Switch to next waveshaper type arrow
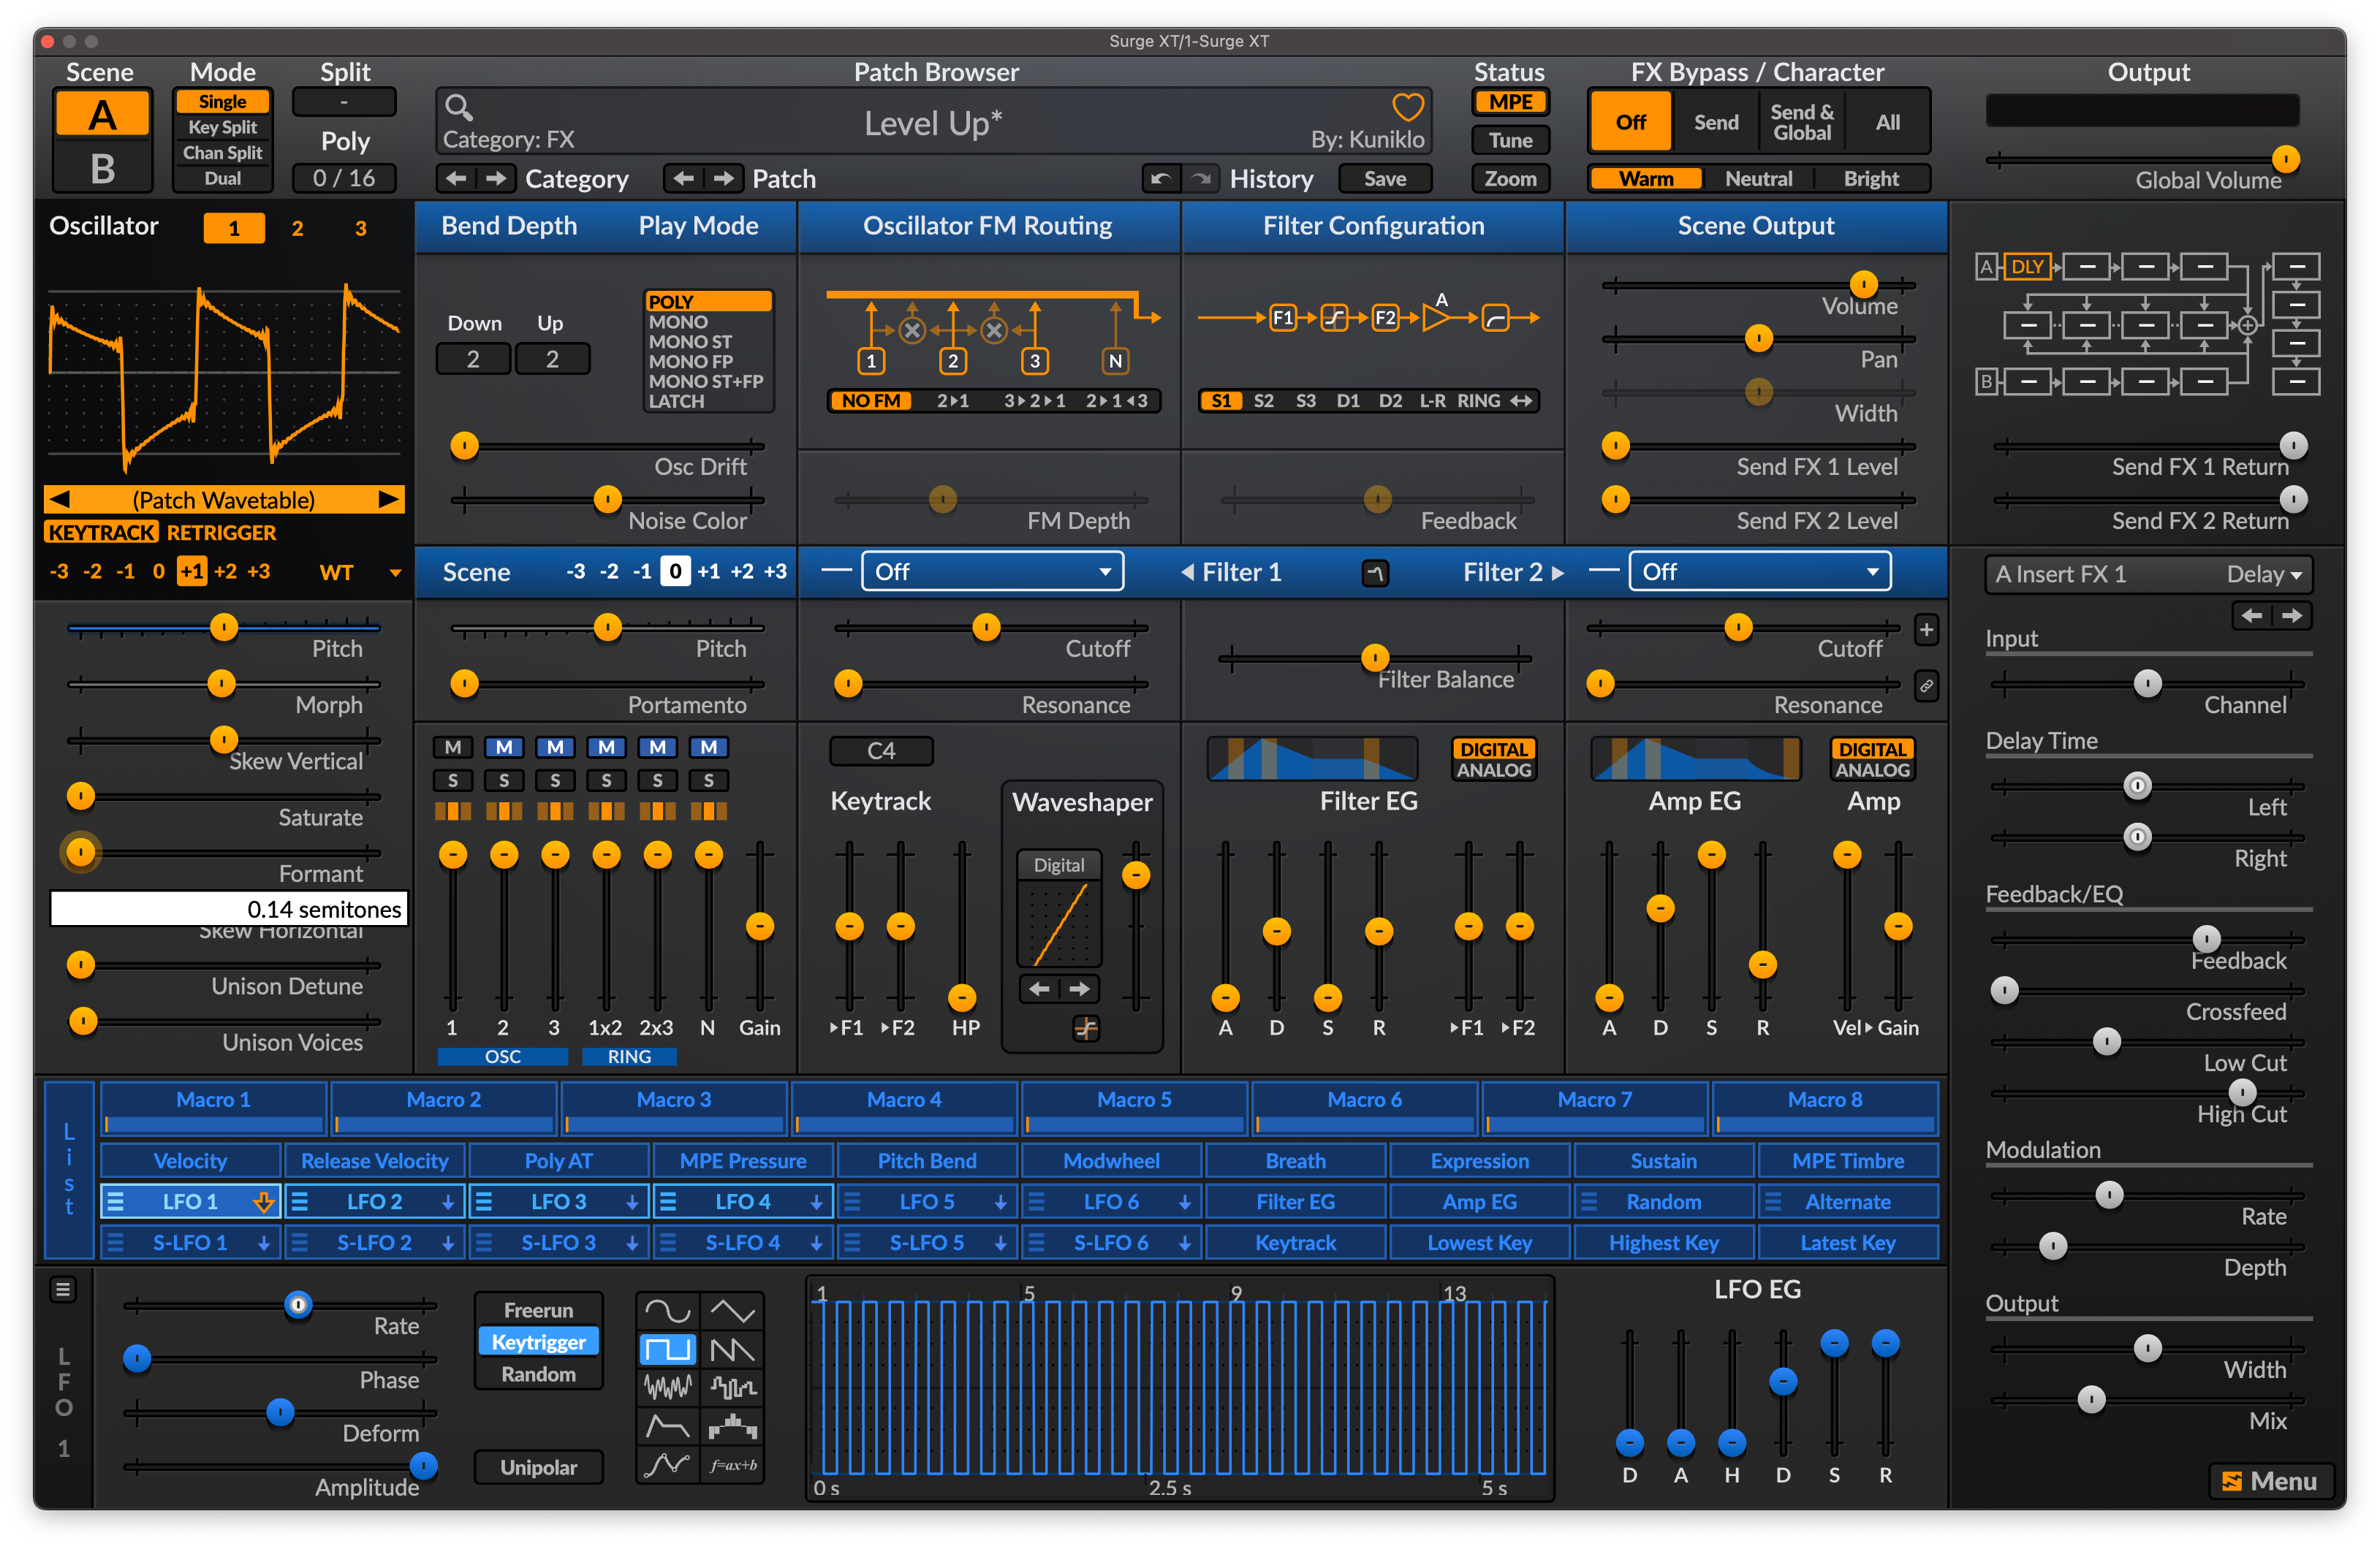 pyautogui.click(x=1079, y=989)
